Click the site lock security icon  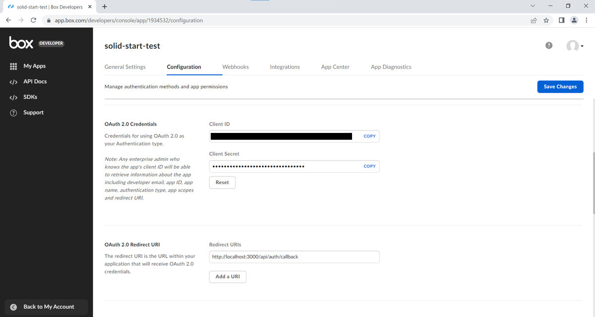tap(49, 20)
